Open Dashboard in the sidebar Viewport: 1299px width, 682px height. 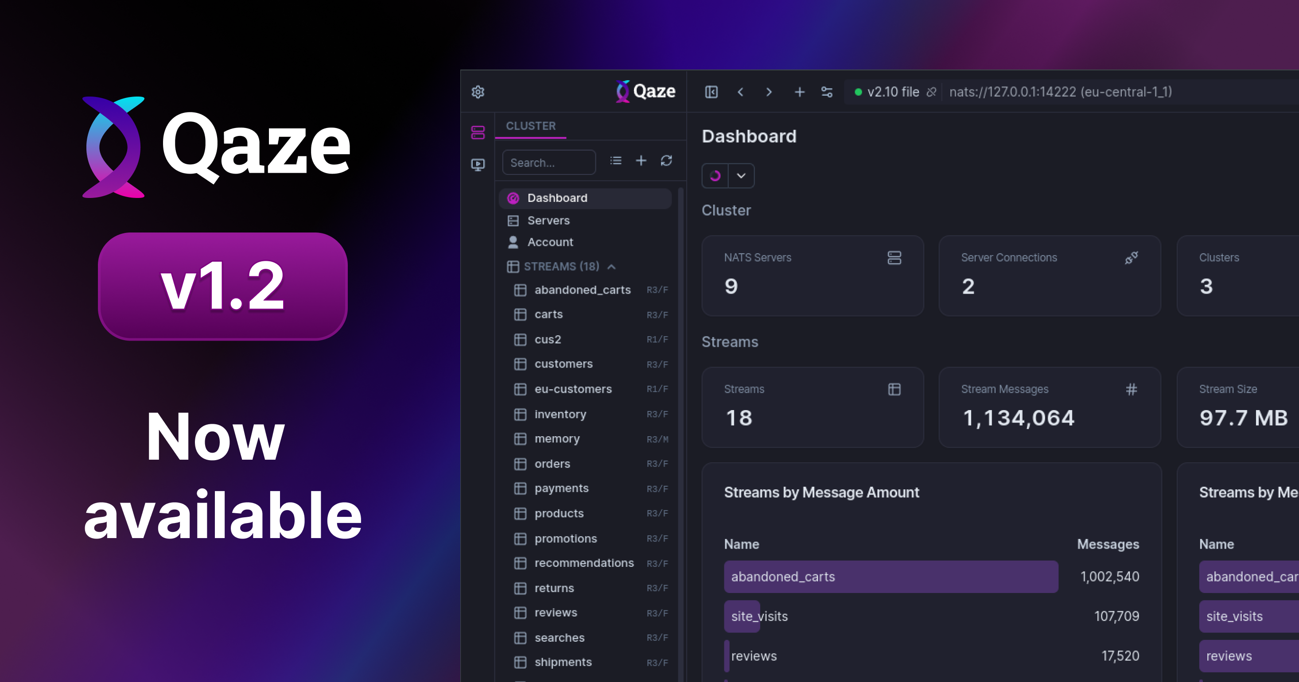point(585,198)
